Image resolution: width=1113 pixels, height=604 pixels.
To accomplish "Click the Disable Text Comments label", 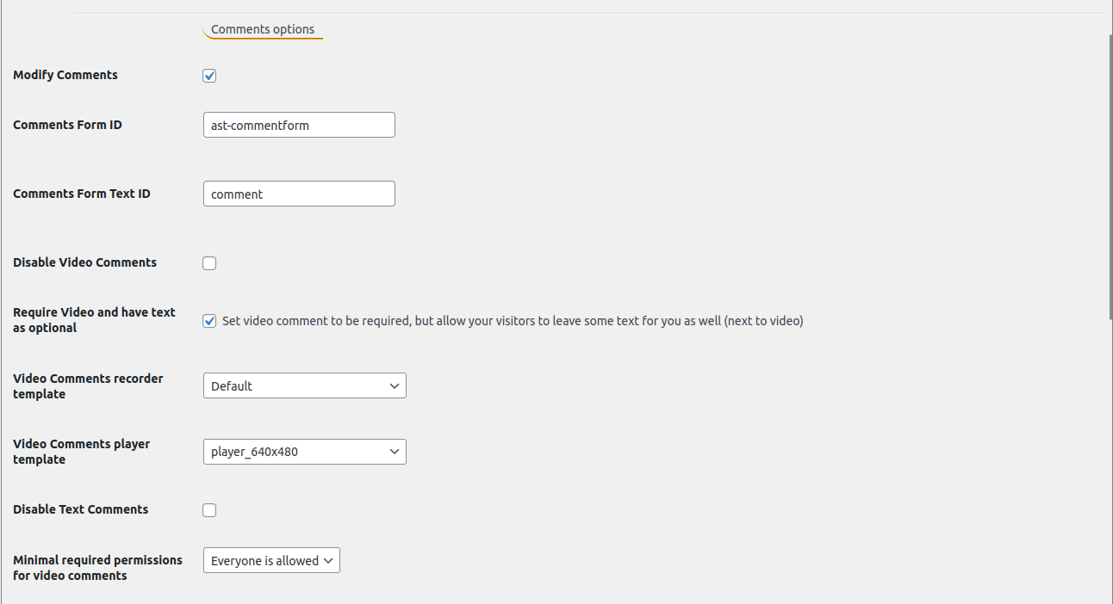I will coord(80,509).
